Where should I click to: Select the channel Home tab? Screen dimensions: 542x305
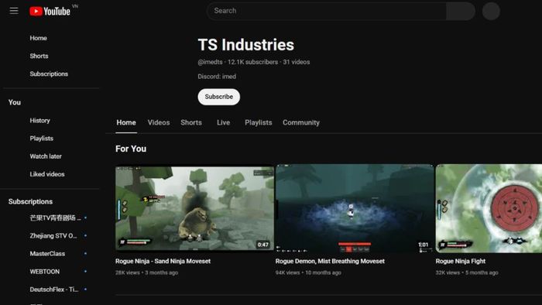coord(126,122)
